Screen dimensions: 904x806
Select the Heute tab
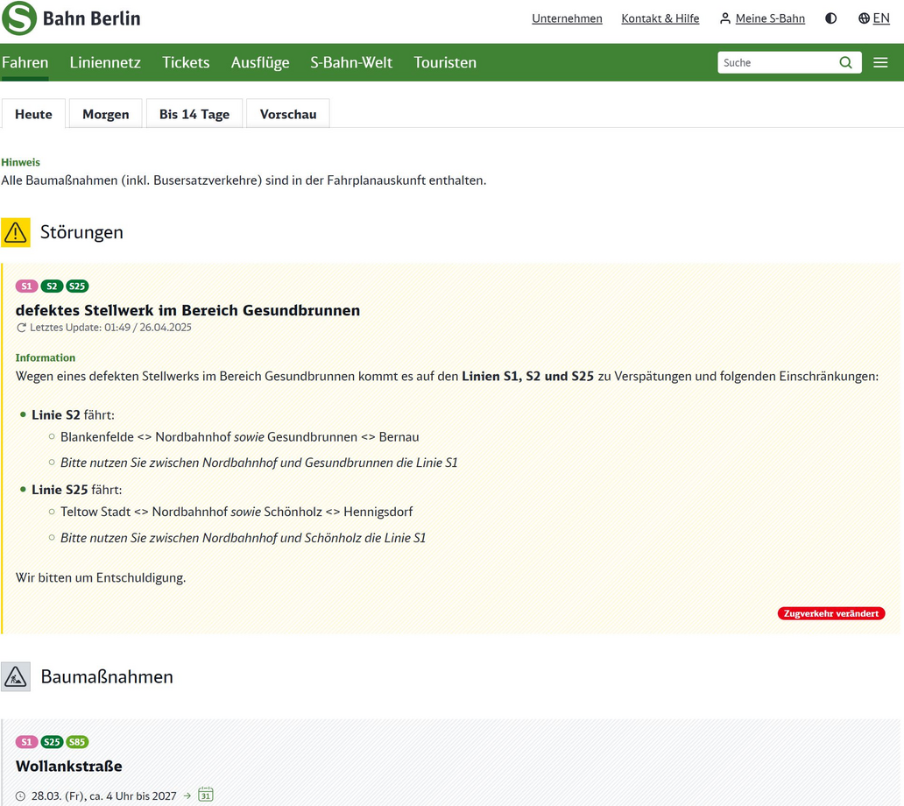tap(33, 114)
